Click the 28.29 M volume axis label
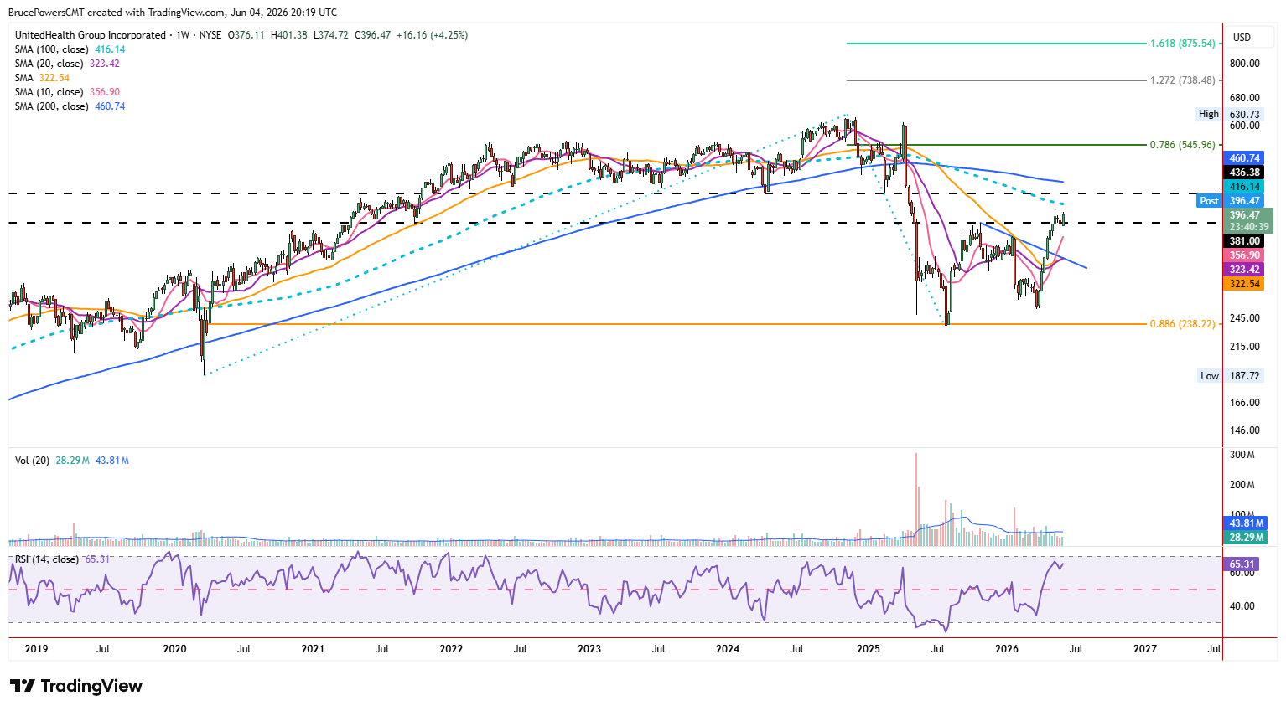 click(x=1247, y=538)
